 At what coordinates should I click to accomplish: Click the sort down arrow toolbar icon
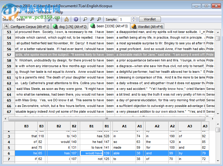[57, 19]
